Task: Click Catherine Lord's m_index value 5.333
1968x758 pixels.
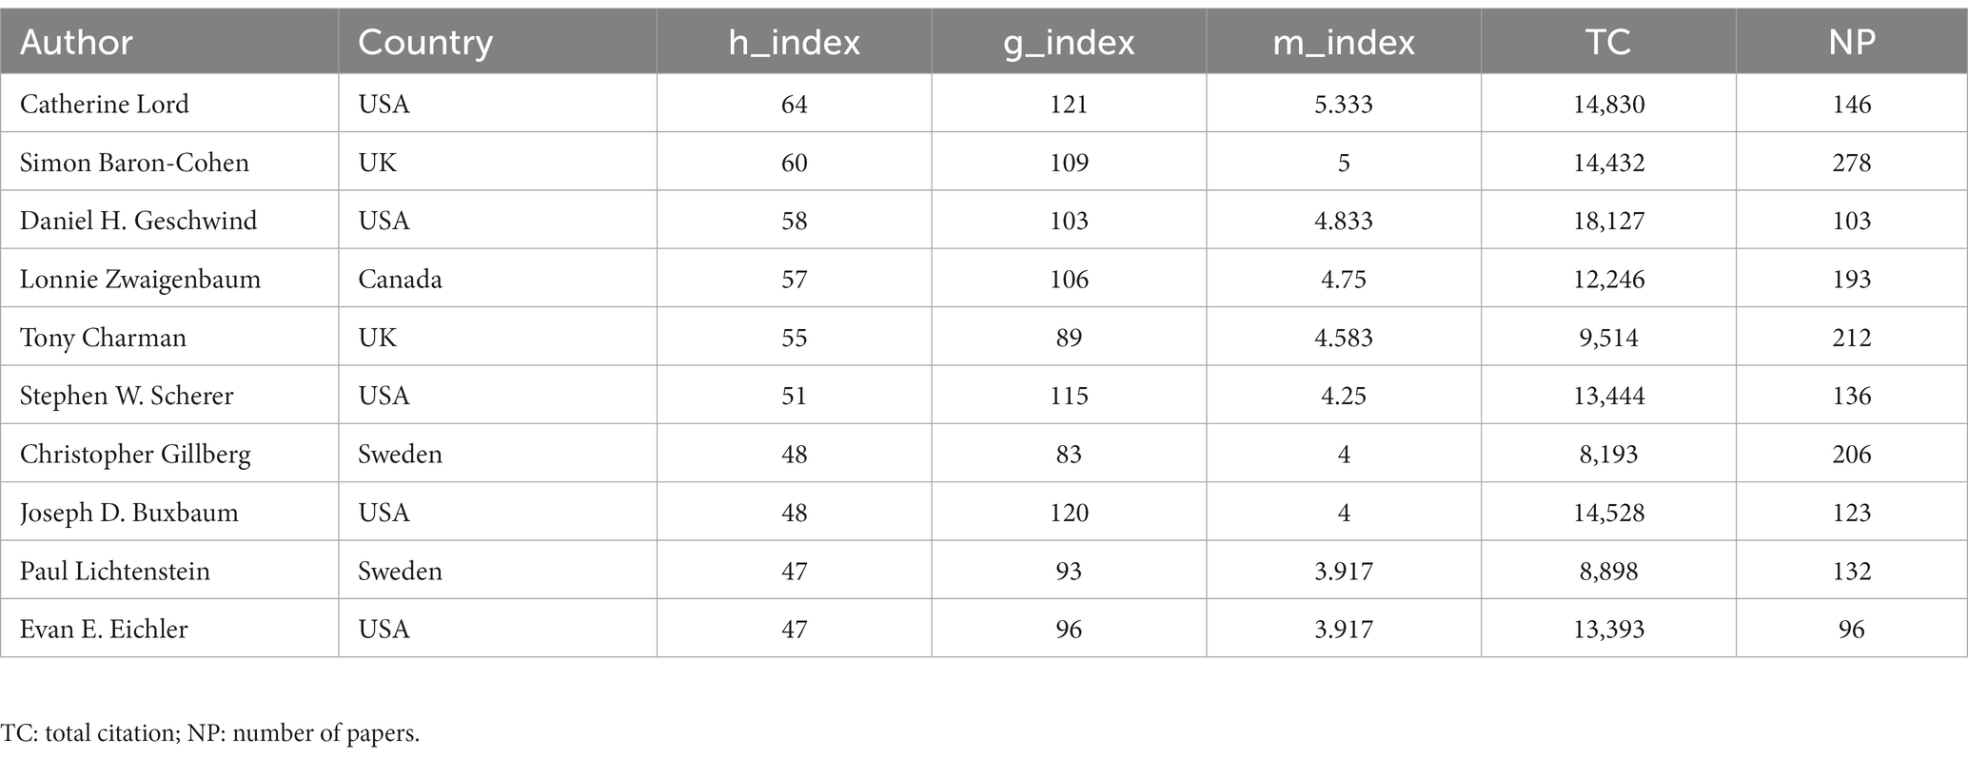Action: pyautogui.click(x=1344, y=104)
